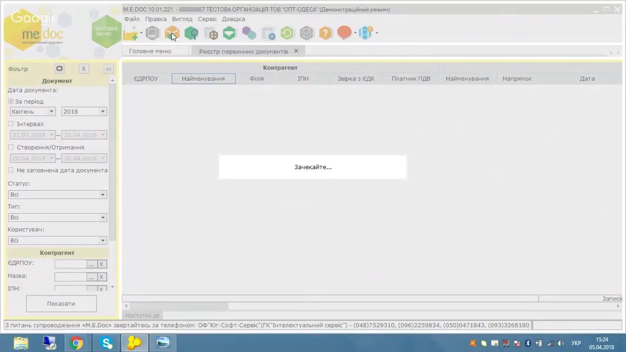Click the Назва filter input field

[x=70, y=277]
